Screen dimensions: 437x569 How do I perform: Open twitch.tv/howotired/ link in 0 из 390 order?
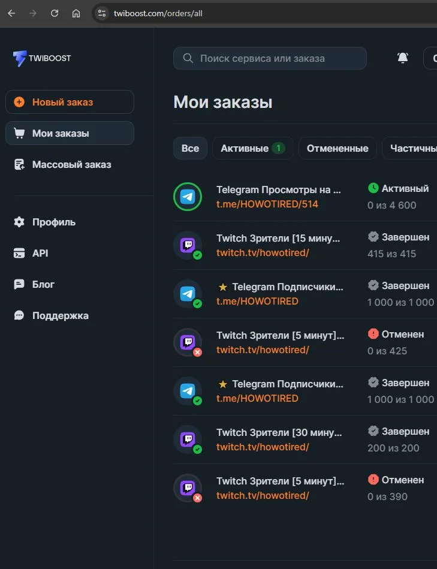pyautogui.click(x=263, y=495)
